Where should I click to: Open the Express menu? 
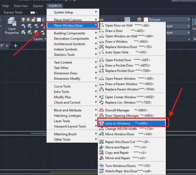click(x=38, y=6)
